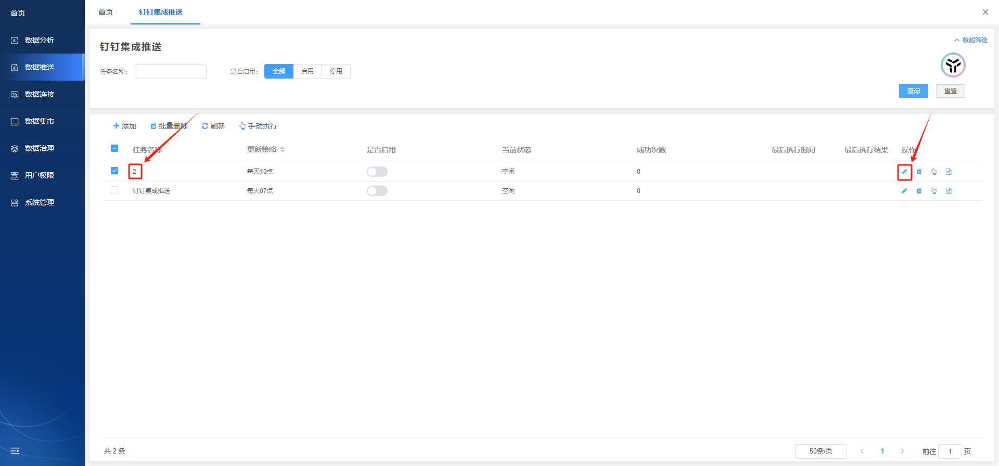Open the 数据分析 sidebar menu
Viewport: 999px width, 466px height.
[x=42, y=40]
